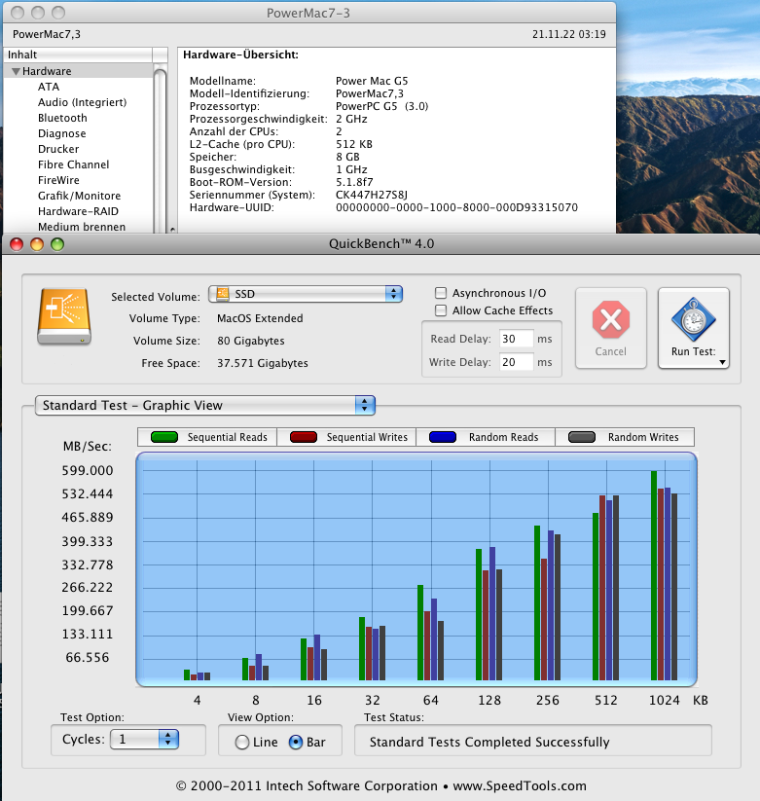Click the 21.11.22 03:19 timestamp
The height and width of the screenshot is (801, 760).
pos(569,34)
